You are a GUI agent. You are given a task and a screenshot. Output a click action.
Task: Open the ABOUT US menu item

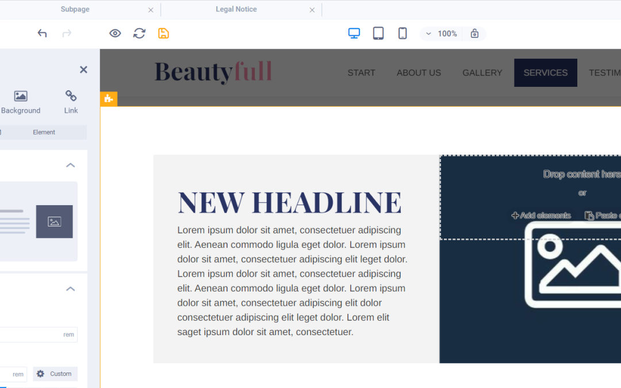[x=419, y=73]
